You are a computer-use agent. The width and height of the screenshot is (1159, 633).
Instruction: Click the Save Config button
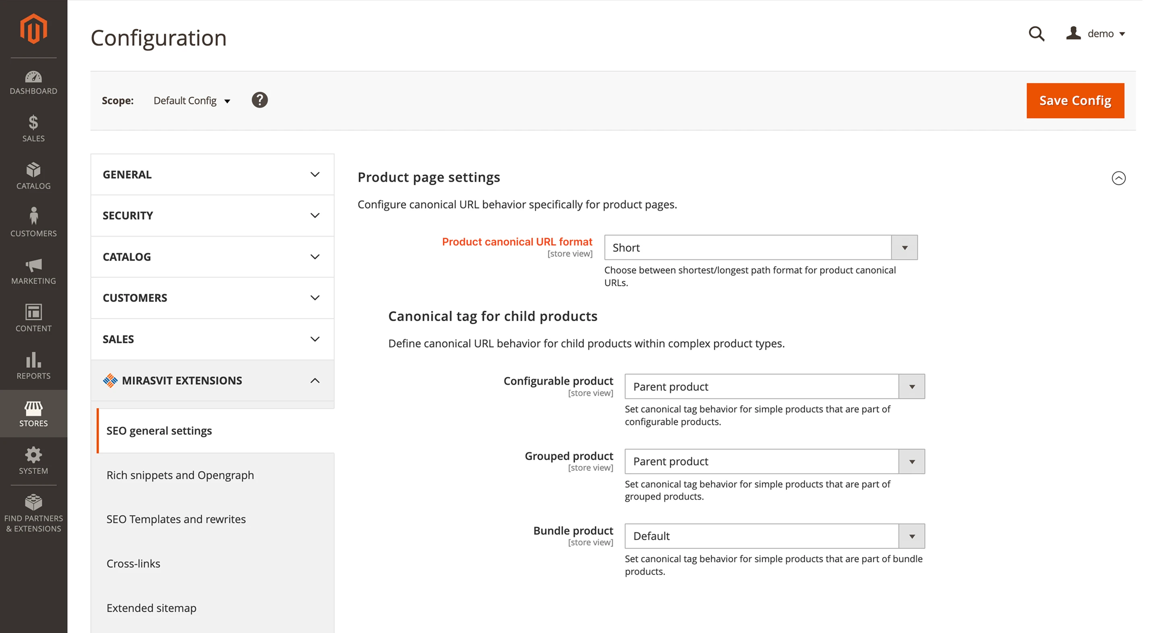[x=1075, y=100]
